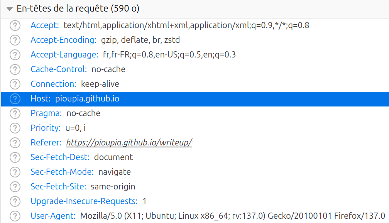
Task: Click the help icon next to Priority
Action: tap(15, 128)
